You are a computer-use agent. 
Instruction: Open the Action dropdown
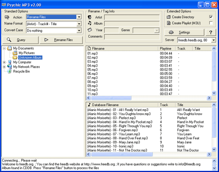point(79,17)
